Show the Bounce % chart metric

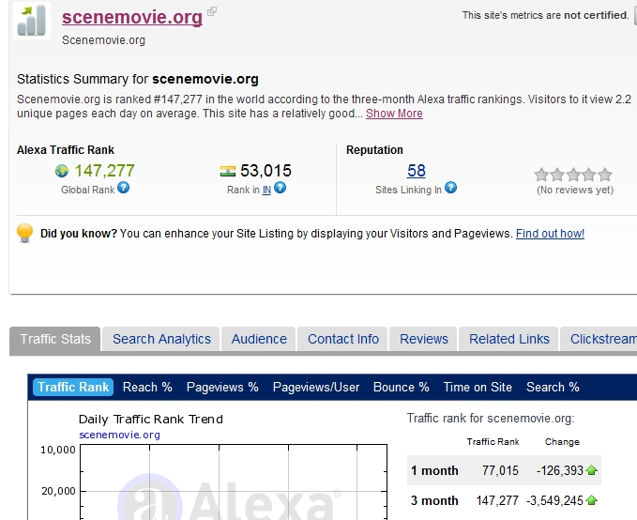point(401,387)
